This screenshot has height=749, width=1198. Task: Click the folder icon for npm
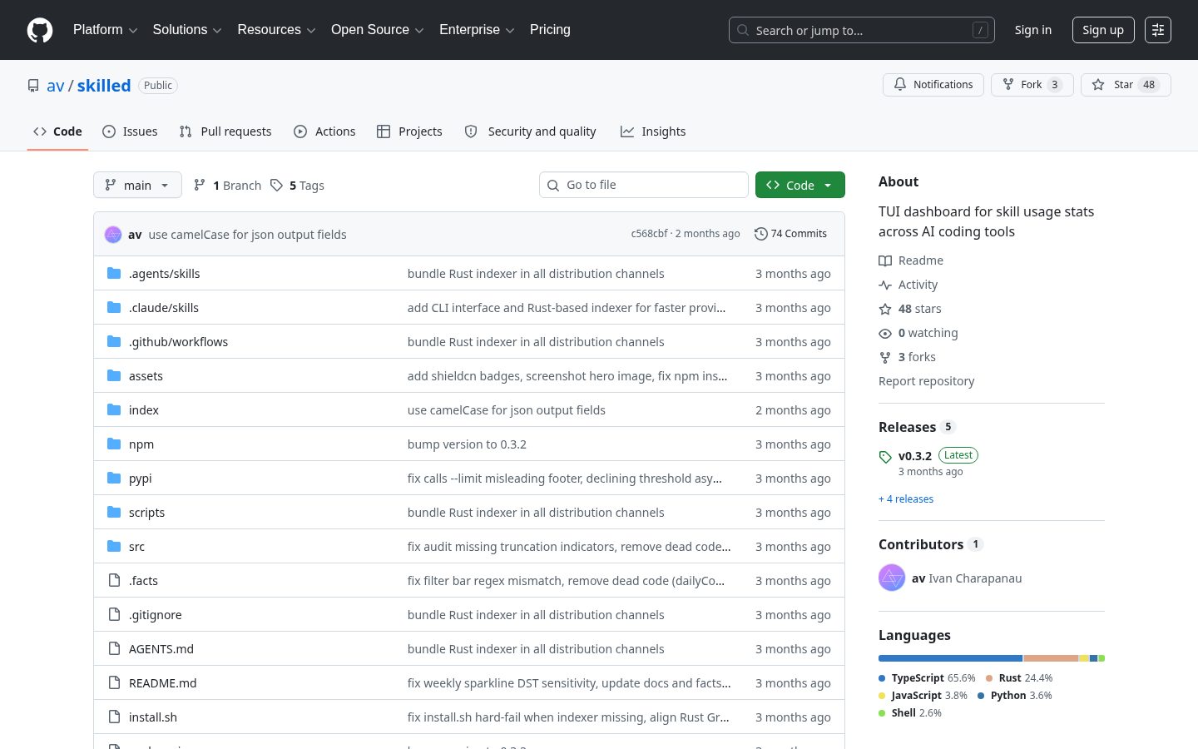(115, 444)
